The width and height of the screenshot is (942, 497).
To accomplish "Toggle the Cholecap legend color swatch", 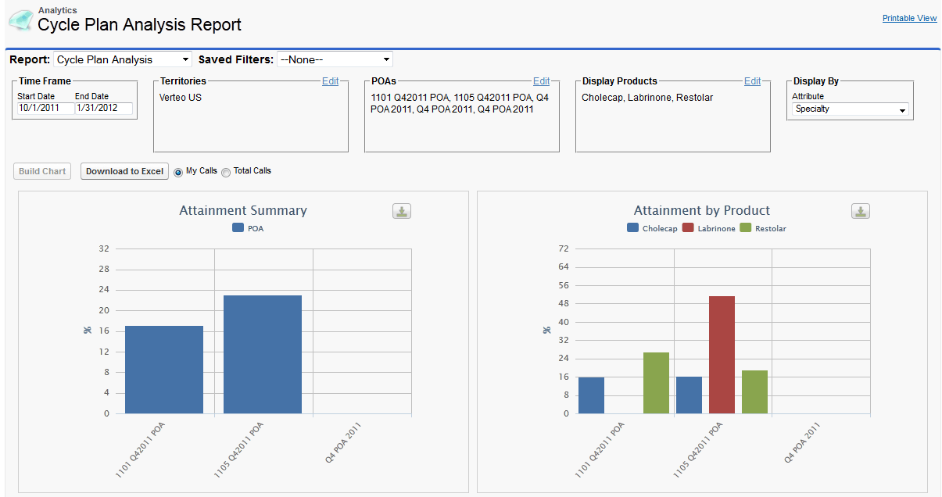I will 632,228.
